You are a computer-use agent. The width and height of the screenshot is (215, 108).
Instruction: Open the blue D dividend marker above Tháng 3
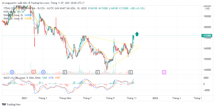pos(43,72)
